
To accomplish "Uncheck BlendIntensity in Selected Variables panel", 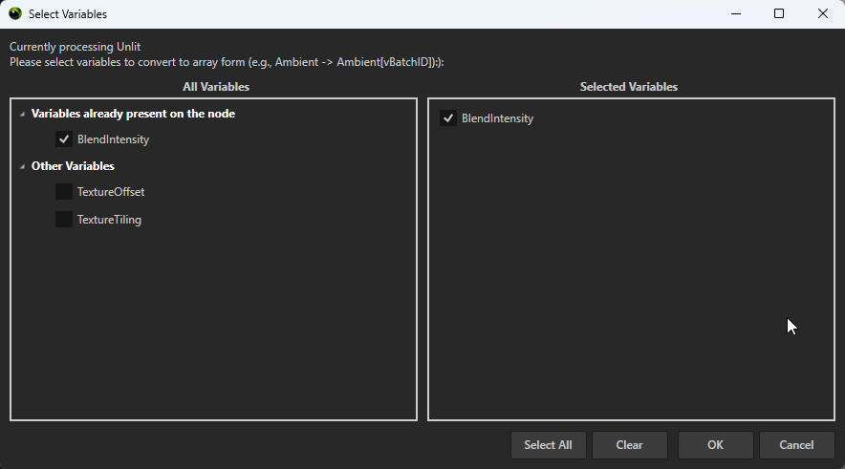I will pos(448,117).
